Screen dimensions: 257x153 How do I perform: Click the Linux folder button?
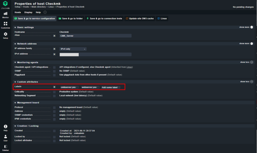click(162, 19)
